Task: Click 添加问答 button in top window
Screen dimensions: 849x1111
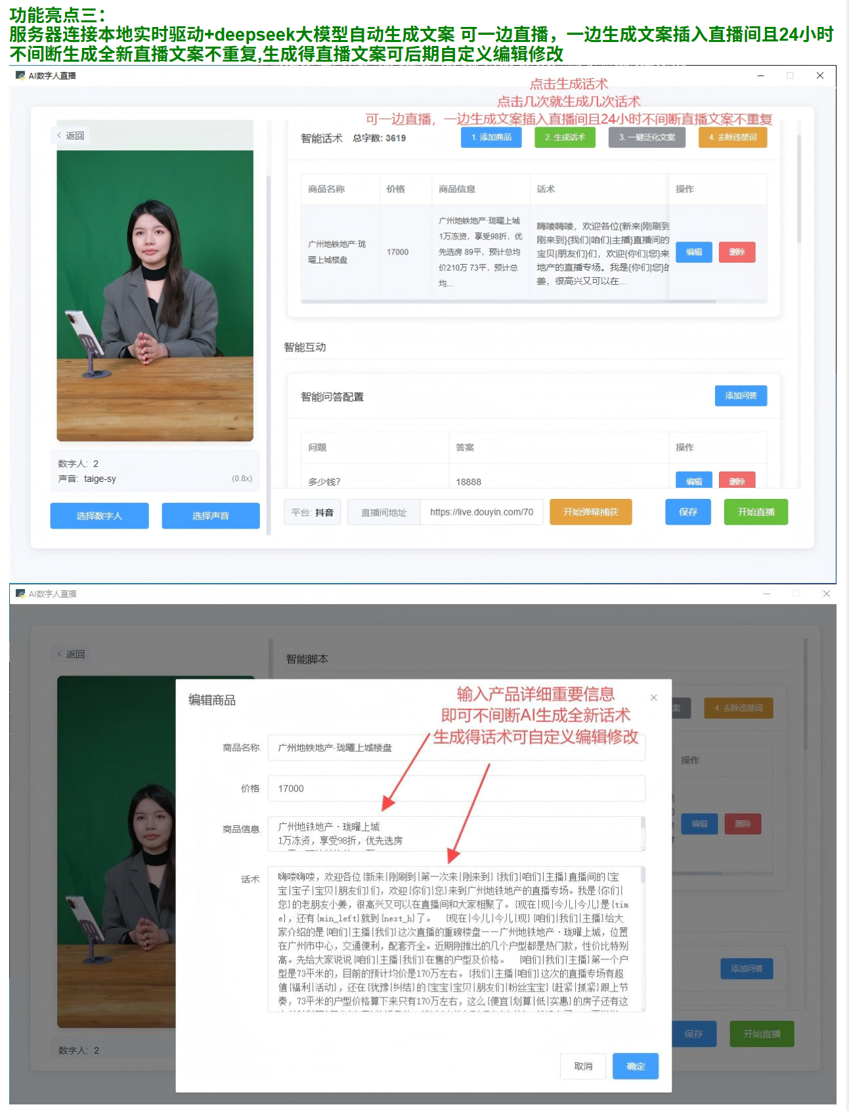Action: click(741, 396)
